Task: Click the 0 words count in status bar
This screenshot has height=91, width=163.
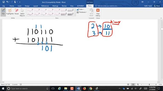Action: pyautogui.click(x=15, y=84)
